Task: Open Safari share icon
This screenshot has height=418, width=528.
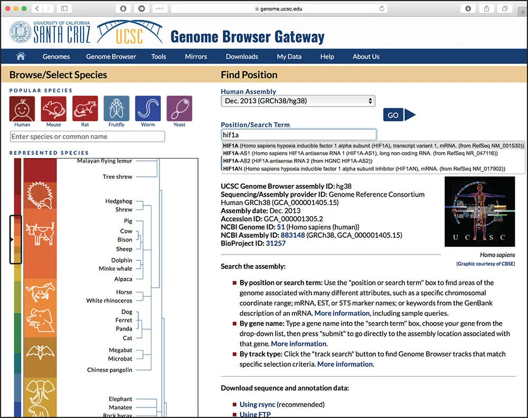Action: point(486,8)
